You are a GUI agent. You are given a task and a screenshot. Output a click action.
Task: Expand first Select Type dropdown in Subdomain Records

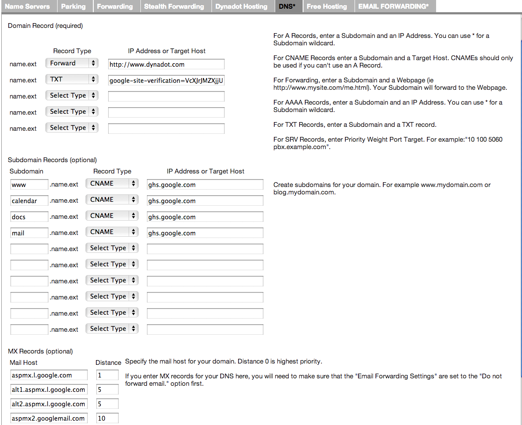(112, 248)
